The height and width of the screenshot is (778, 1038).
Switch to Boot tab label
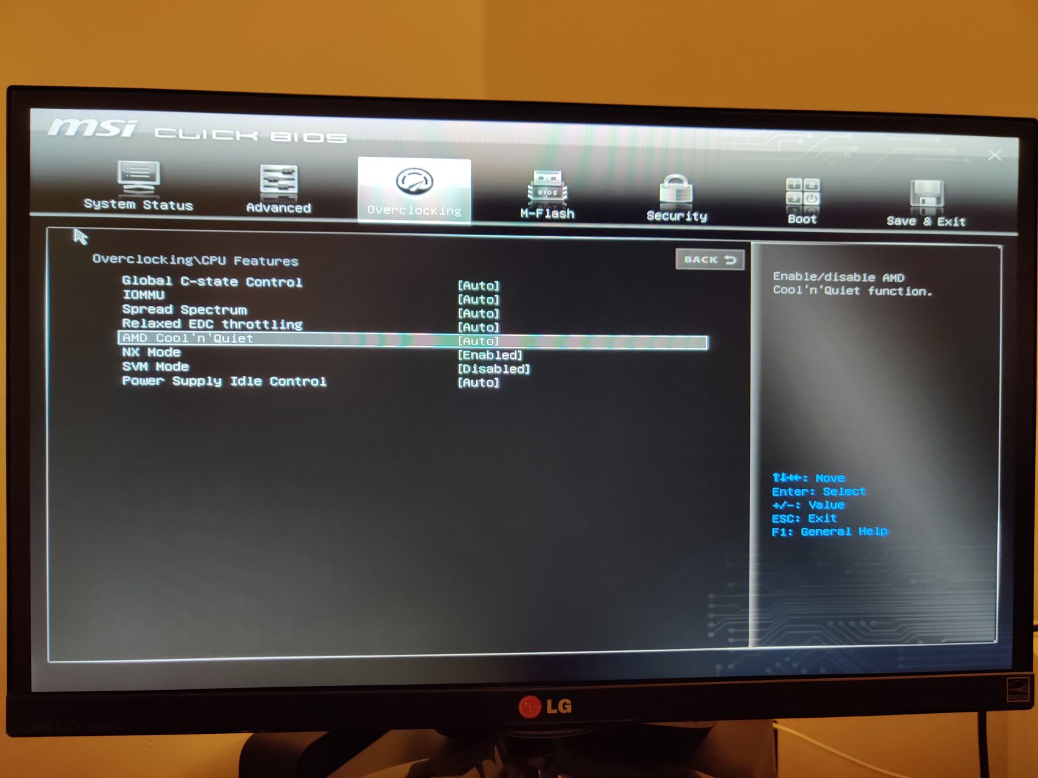tap(803, 219)
